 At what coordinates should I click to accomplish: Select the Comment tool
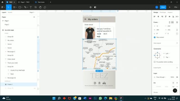point(45,7)
